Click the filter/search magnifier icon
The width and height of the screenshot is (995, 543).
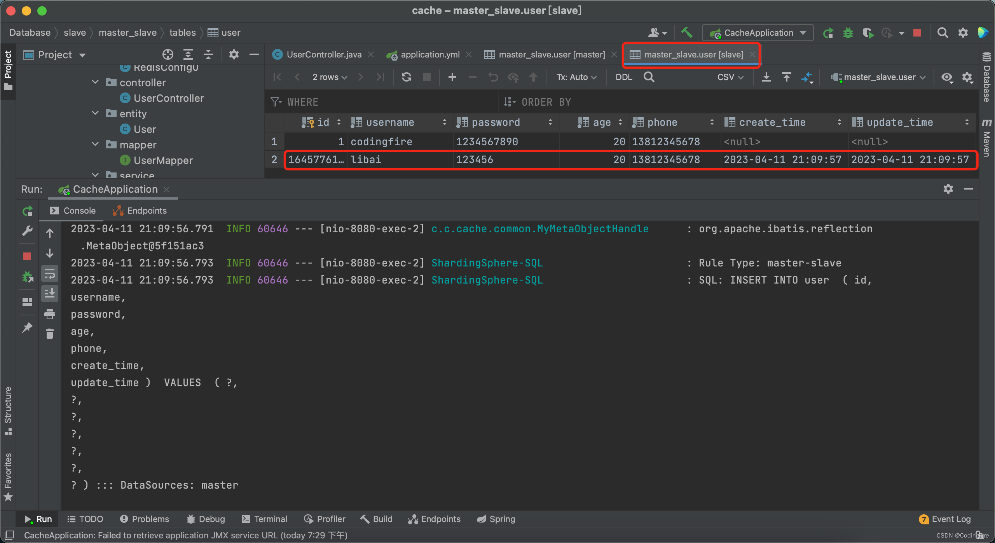pyautogui.click(x=647, y=78)
